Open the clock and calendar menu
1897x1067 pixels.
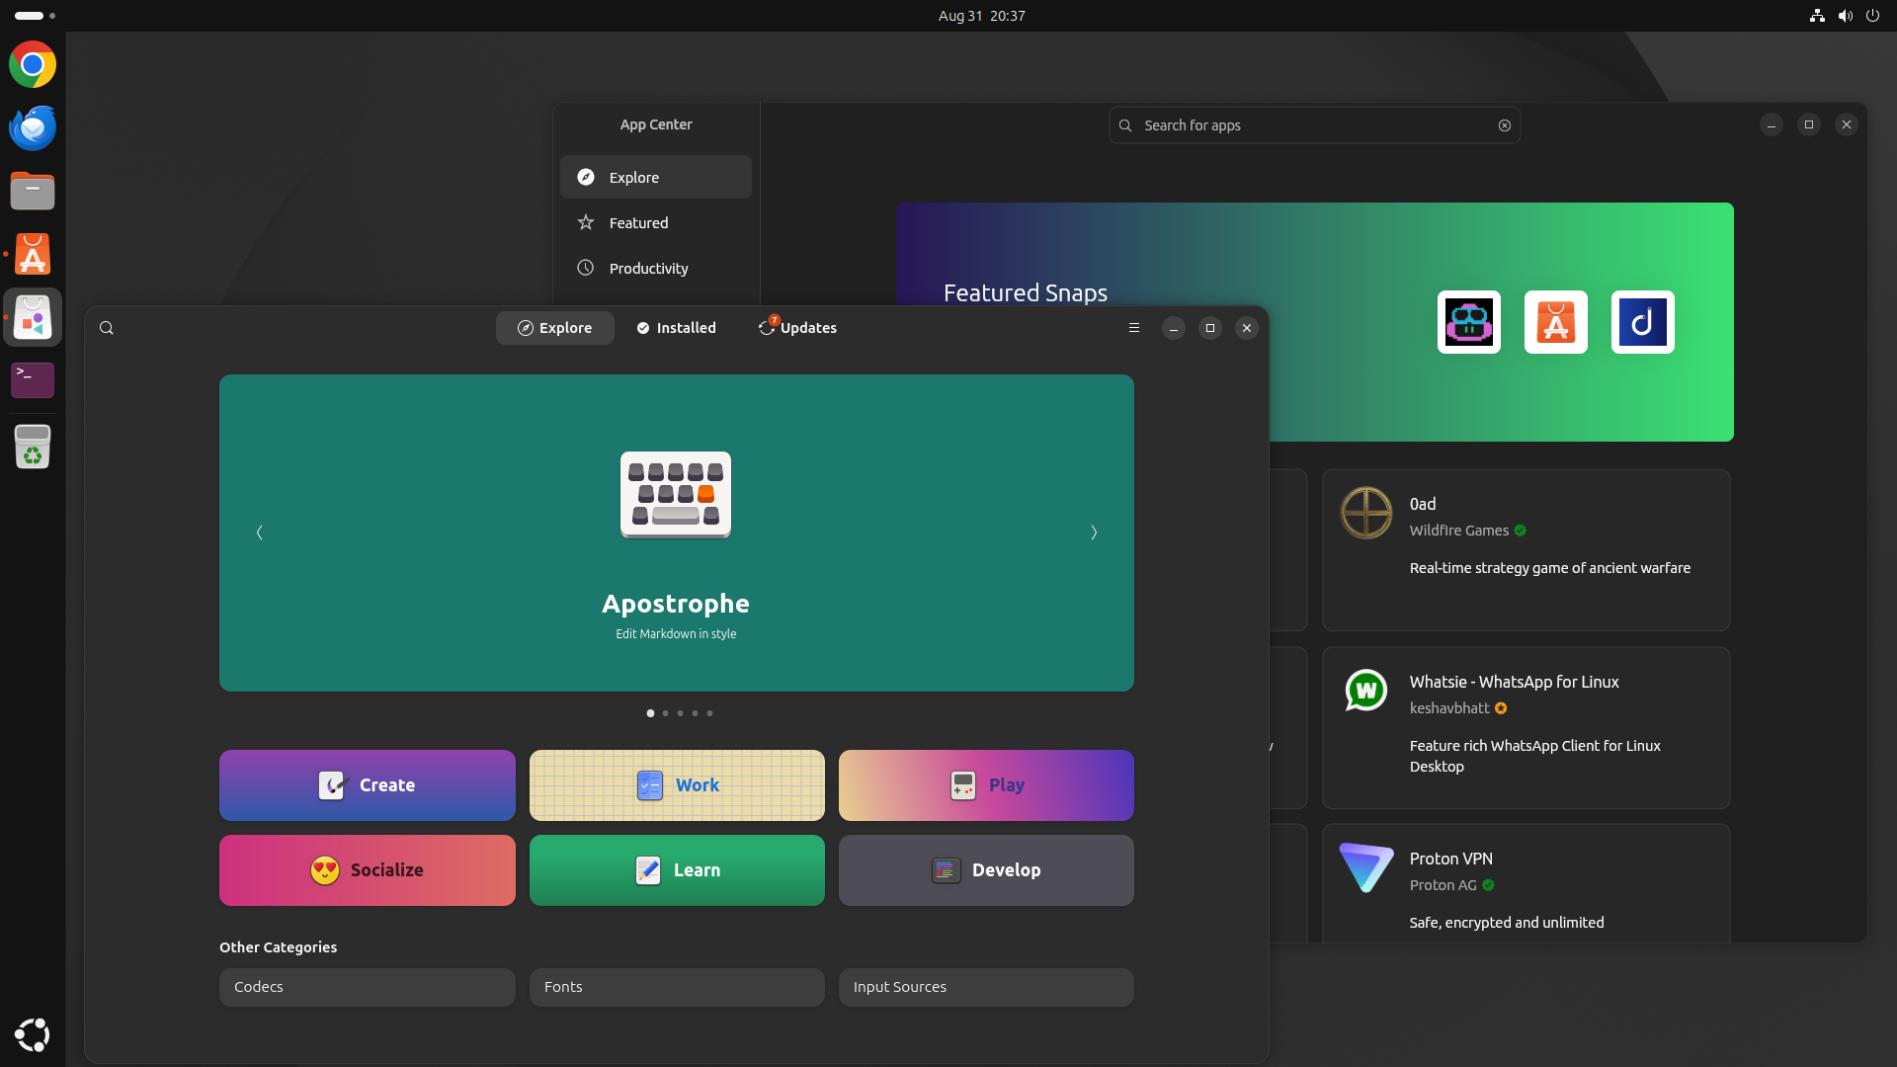[981, 16]
